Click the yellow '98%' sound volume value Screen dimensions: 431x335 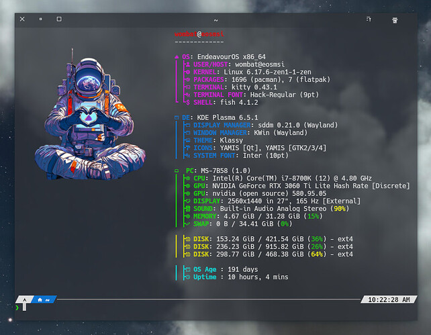340,209
